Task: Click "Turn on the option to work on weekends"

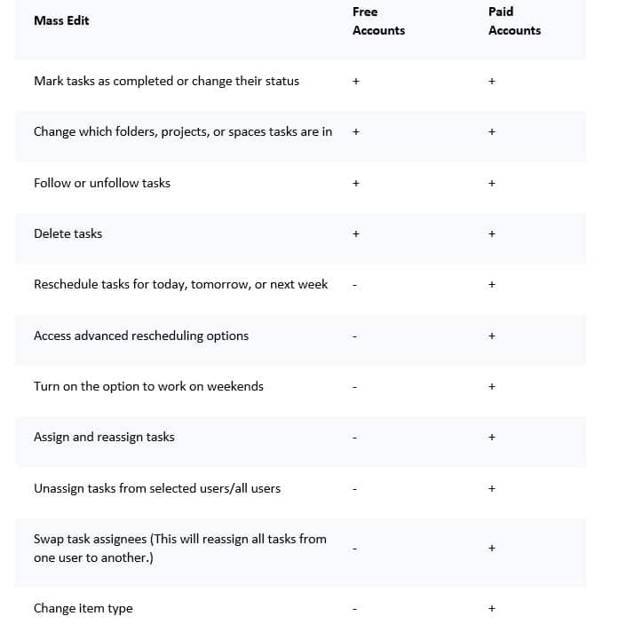Action: pyautogui.click(x=148, y=386)
